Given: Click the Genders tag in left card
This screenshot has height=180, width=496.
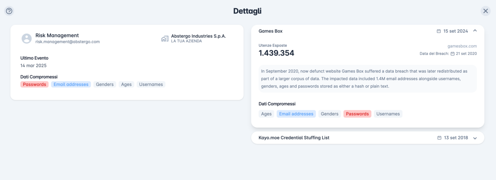Looking at the screenshot, I should click(x=105, y=84).
